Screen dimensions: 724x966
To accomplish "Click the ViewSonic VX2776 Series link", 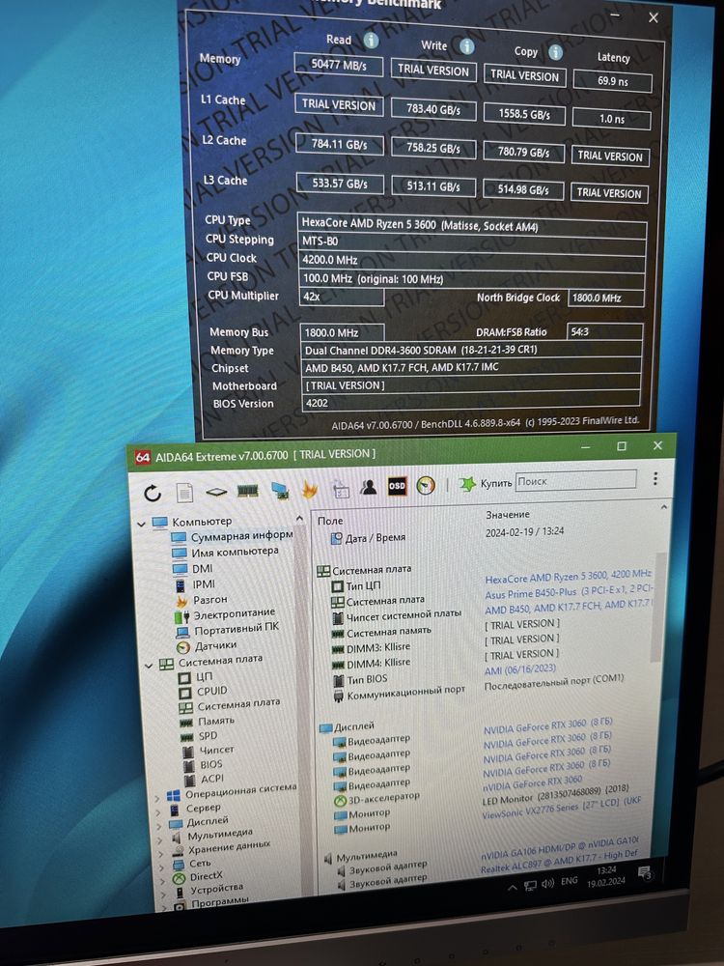I will pyautogui.click(x=562, y=809).
